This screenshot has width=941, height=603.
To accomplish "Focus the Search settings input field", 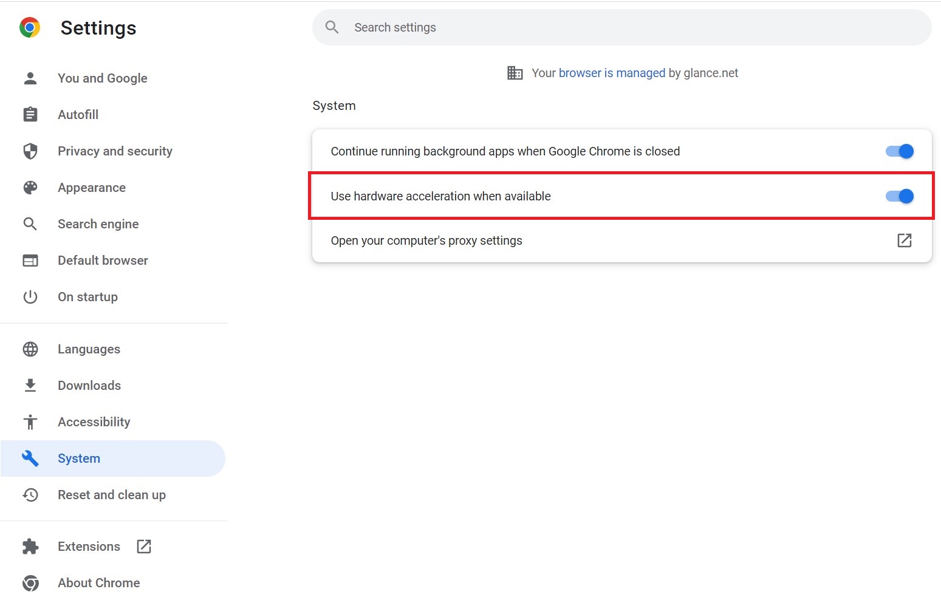I will (607, 27).
